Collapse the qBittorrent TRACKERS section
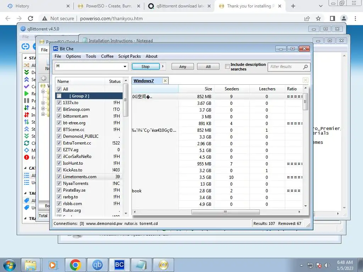Viewport: 363px width, 272px height. pyautogui.click(x=26, y=218)
